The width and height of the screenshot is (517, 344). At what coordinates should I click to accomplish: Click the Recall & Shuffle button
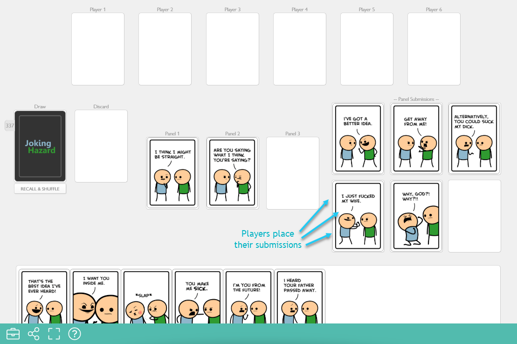click(x=40, y=189)
